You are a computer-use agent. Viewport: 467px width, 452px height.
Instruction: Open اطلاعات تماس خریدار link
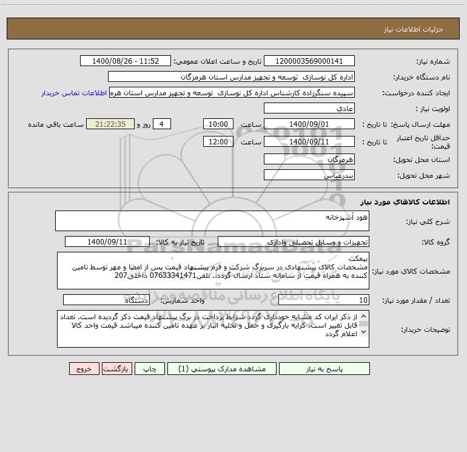pyautogui.click(x=74, y=93)
